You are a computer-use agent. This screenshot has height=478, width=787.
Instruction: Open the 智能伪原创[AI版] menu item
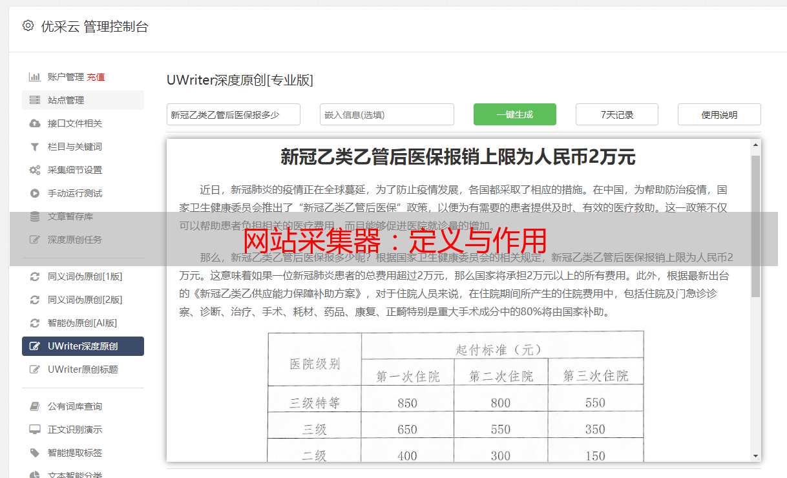pos(82,323)
